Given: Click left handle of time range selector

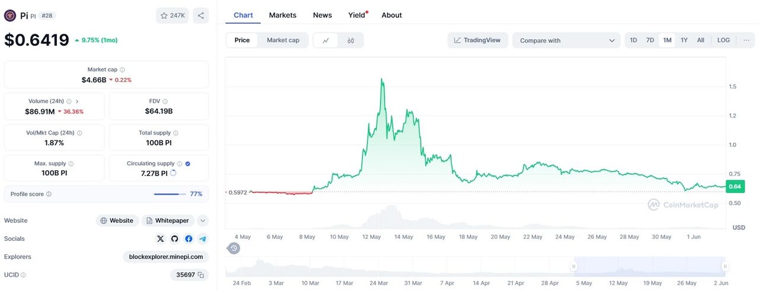Looking at the screenshot, I should tap(573, 267).
